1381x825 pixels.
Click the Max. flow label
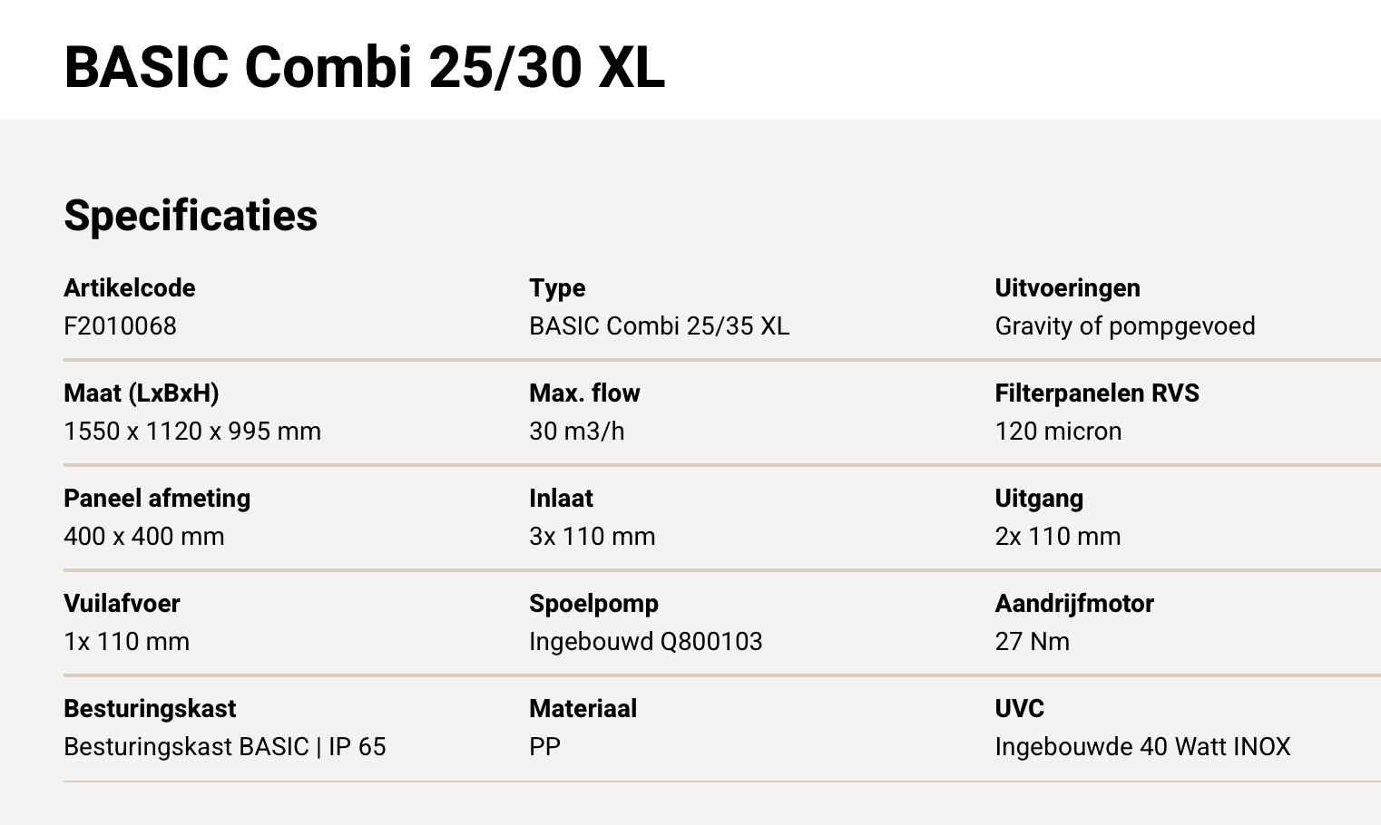pyautogui.click(x=584, y=393)
